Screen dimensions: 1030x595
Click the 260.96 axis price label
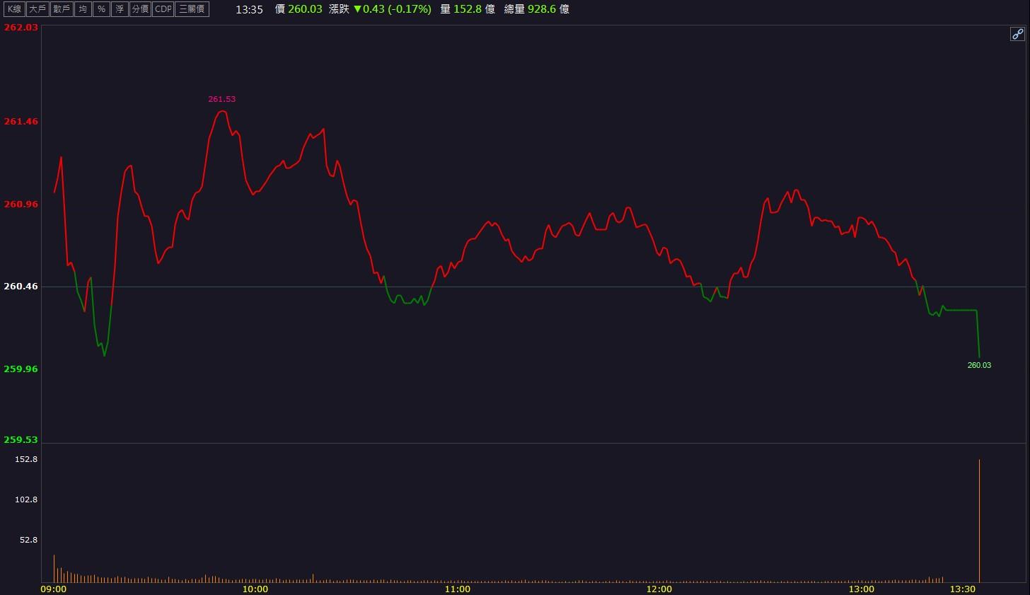21,204
